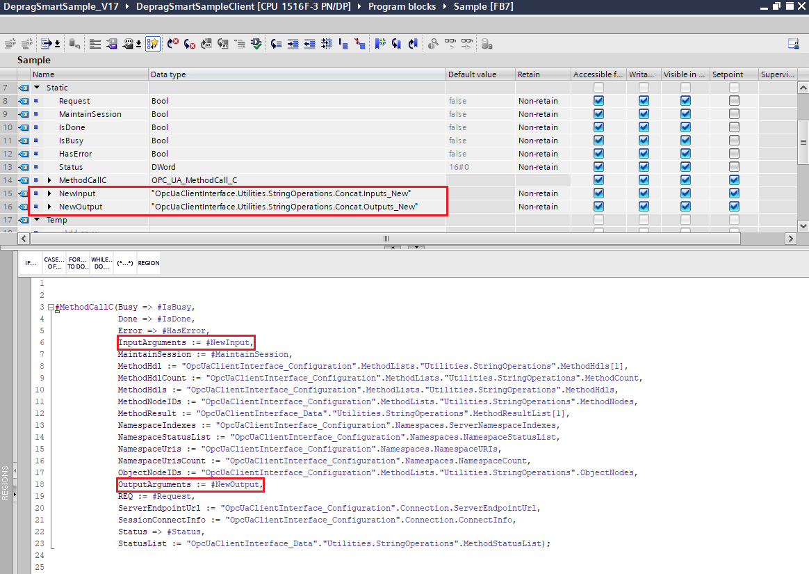Insert an IF statement template
The image size is (809, 574).
pos(31,263)
